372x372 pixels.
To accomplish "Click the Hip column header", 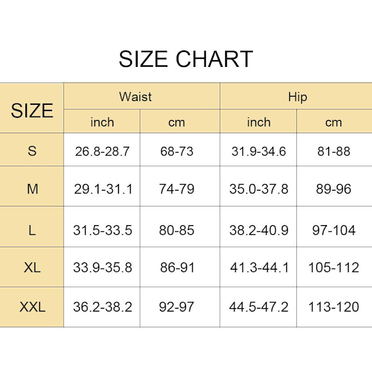I will [x=297, y=97].
